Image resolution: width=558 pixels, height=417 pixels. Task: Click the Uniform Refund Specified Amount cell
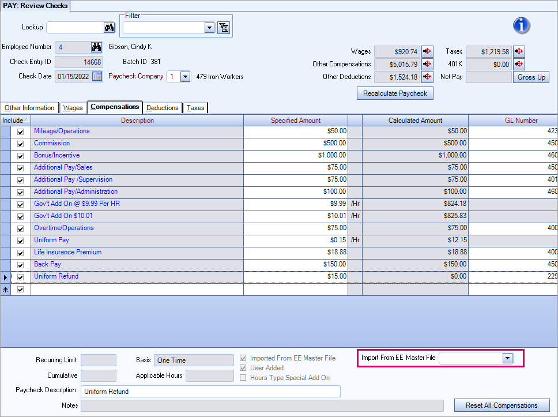coord(296,277)
